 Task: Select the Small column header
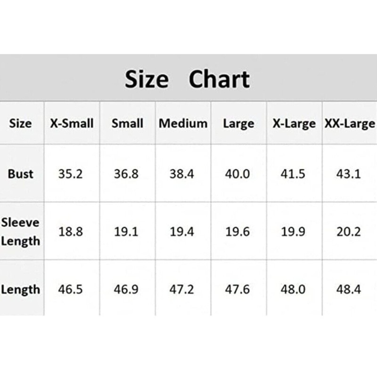click(x=127, y=123)
